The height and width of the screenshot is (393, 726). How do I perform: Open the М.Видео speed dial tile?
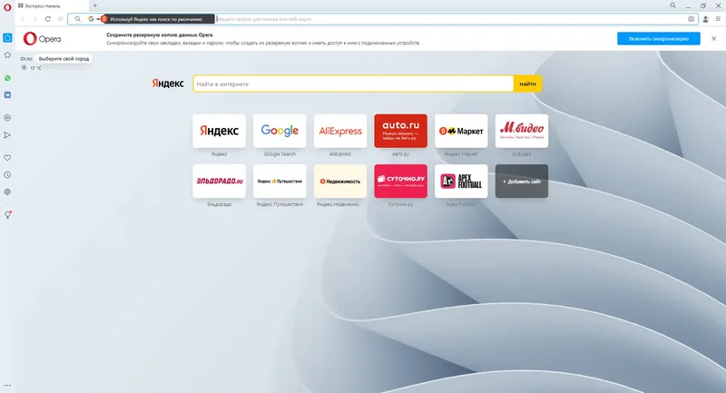pyautogui.click(x=522, y=131)
